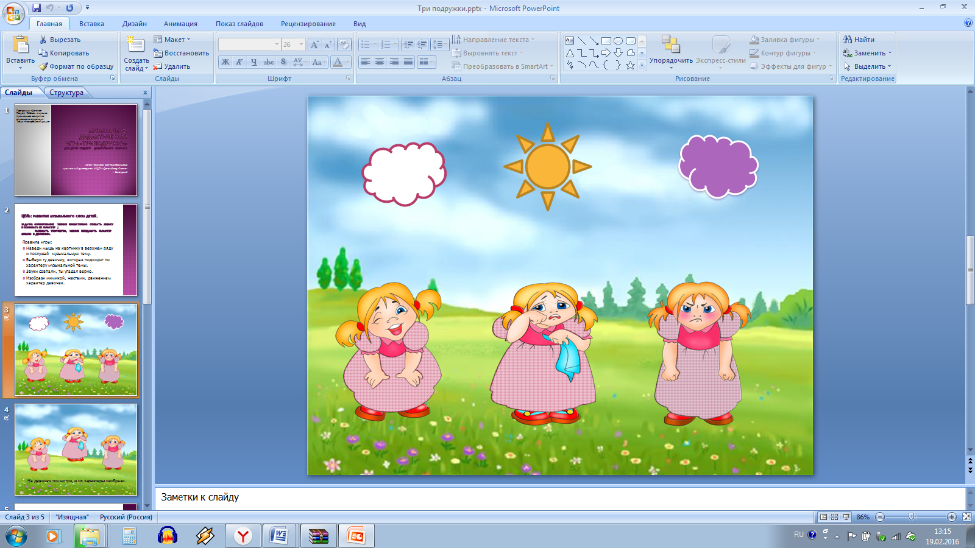The width and height of the screenshot is (975, 548).
Task: Select the text box shape
Action: (569, 41)
